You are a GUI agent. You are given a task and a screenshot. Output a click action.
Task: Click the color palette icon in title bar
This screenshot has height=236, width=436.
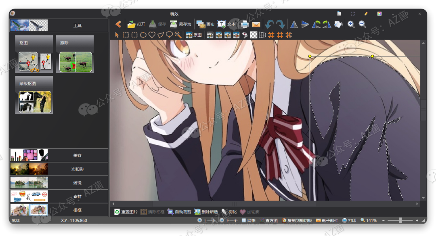click(x=379, y=14)
